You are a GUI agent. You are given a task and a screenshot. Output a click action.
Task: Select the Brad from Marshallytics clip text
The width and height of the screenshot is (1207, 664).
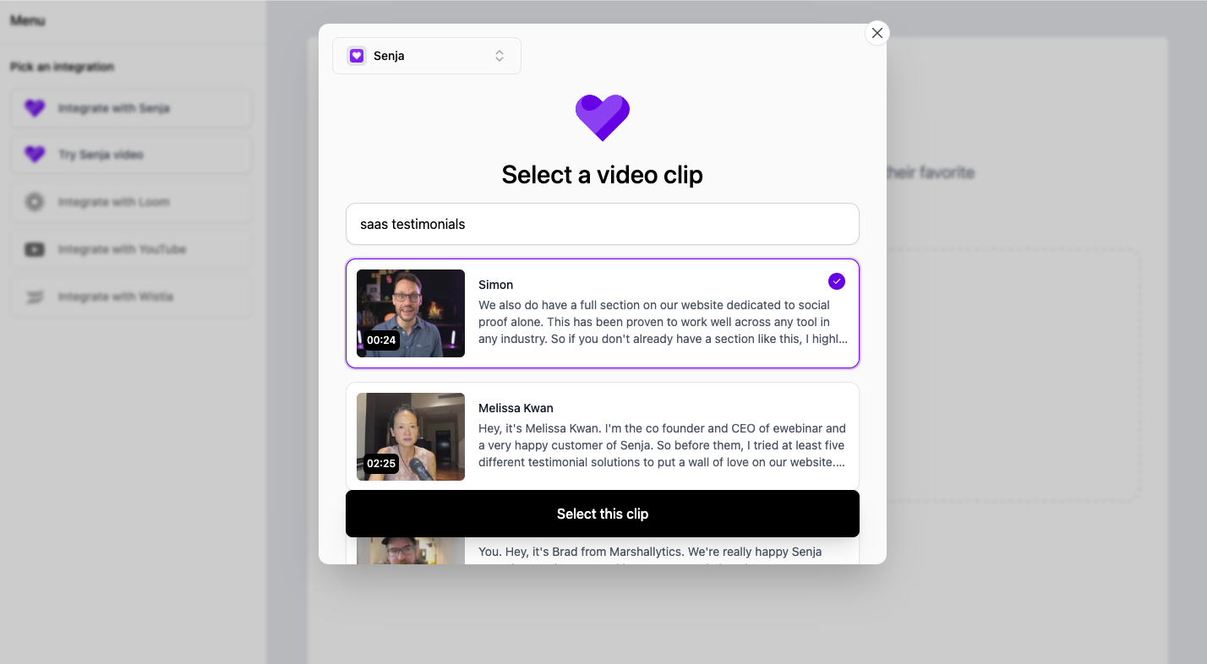click(651, 552)
